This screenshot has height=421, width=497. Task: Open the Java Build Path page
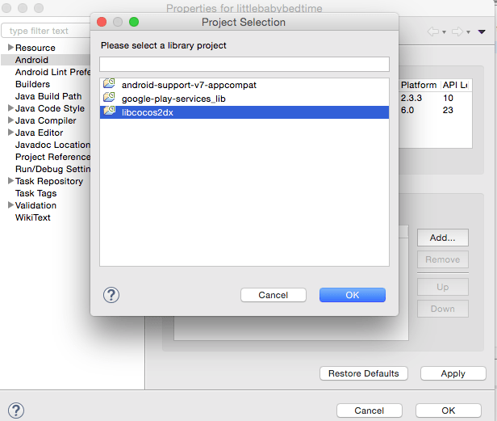[48, 96]
